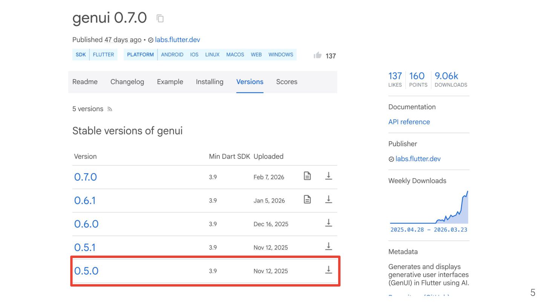Download version 0.7.0 archive
Viewport: 543px width, 305px height.
coord(328,176)
